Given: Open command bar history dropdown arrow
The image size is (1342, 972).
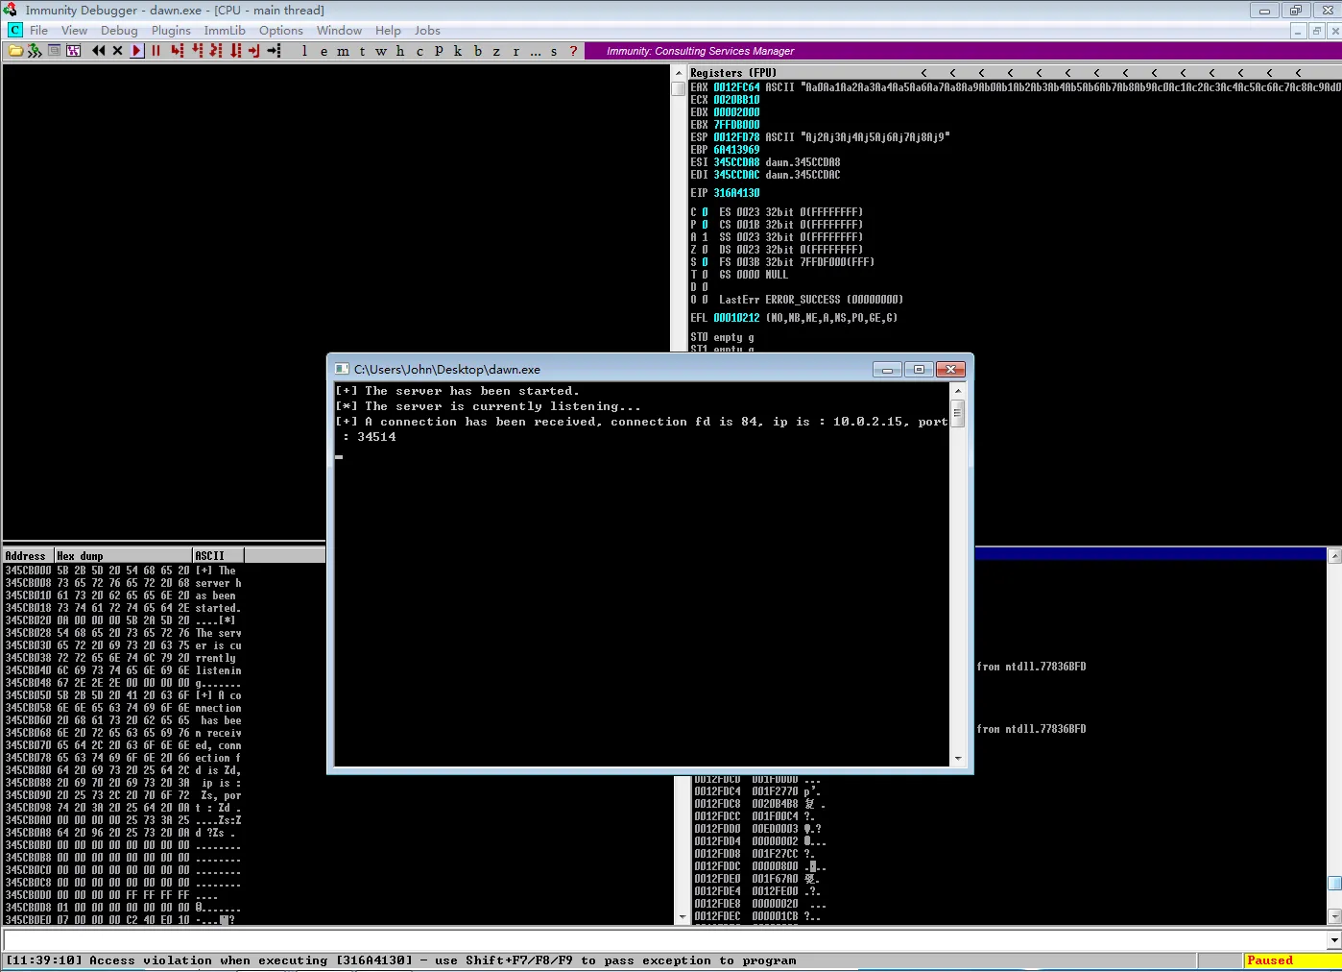Looking at the screenshot, I should (1333, 940).
